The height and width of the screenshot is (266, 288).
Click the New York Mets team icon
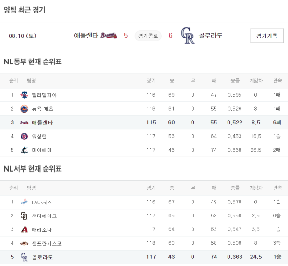pyautogui.click(x=24, y=109)
